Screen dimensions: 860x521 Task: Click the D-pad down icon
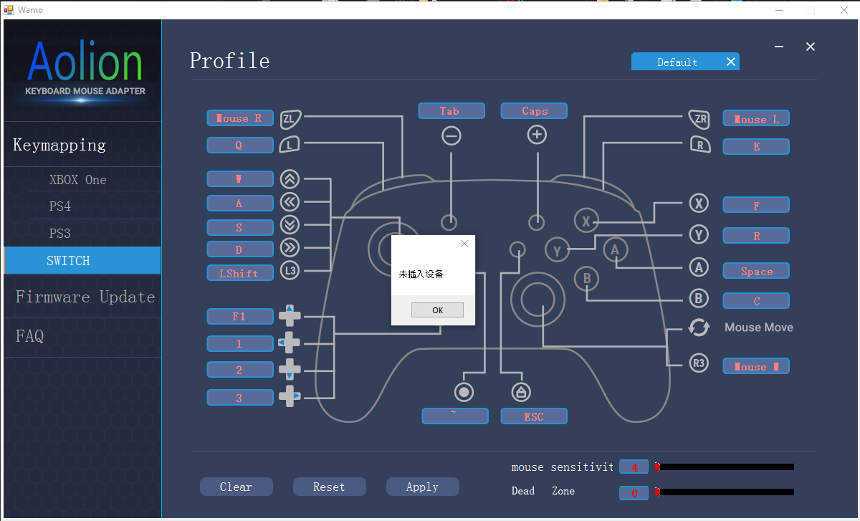click(x=290, y=370)
